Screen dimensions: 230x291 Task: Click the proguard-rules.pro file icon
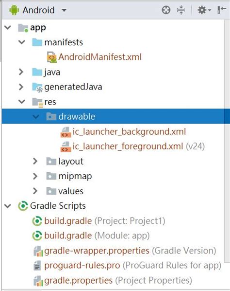pyautogui.click(x=37, y=266)
